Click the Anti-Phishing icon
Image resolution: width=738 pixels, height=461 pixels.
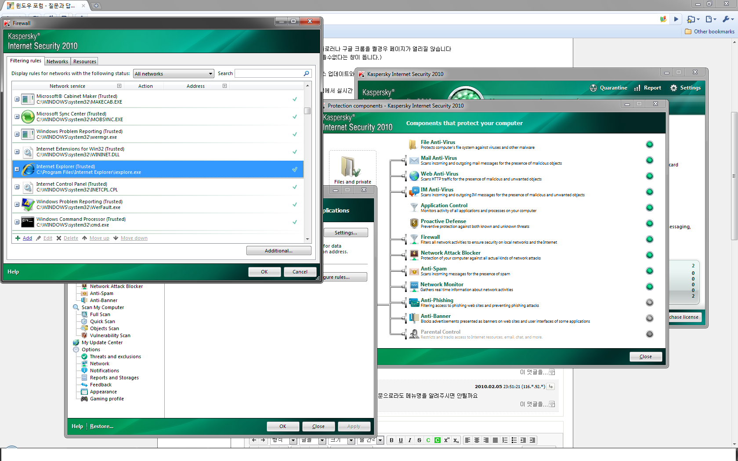[414, 303]
